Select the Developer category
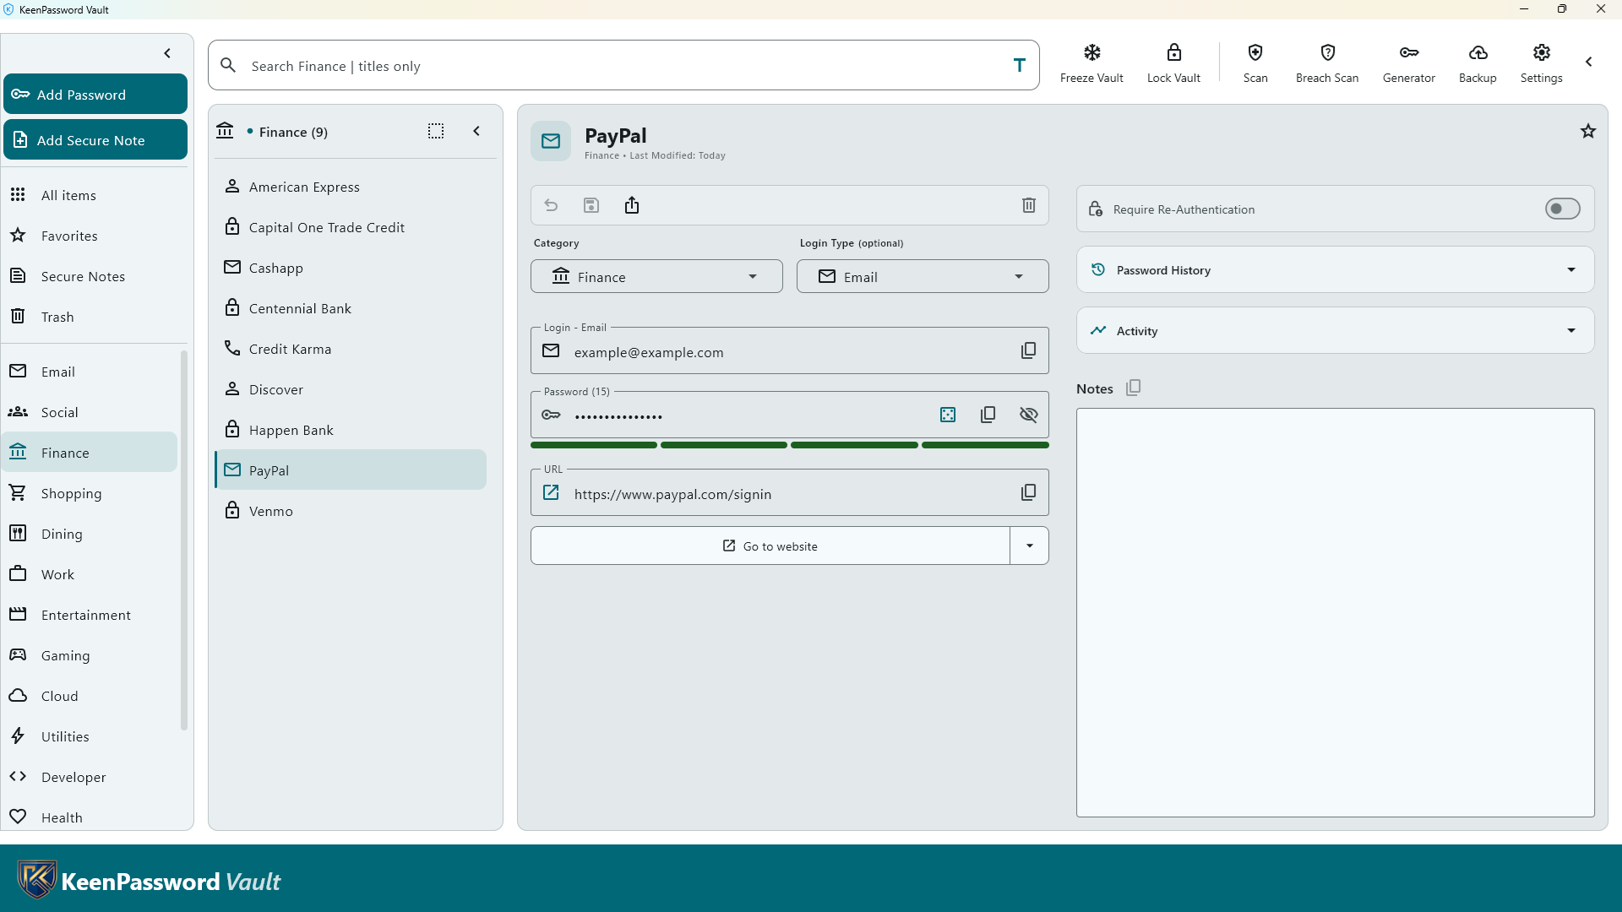 [90, 777]
